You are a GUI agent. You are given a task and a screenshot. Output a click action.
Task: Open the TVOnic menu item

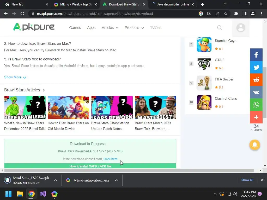156,28
